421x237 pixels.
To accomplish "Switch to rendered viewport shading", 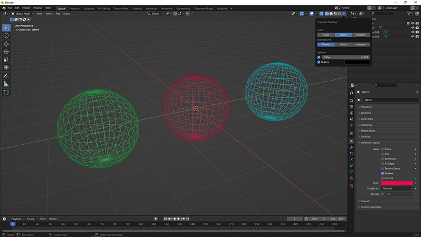I will point(339,13).
